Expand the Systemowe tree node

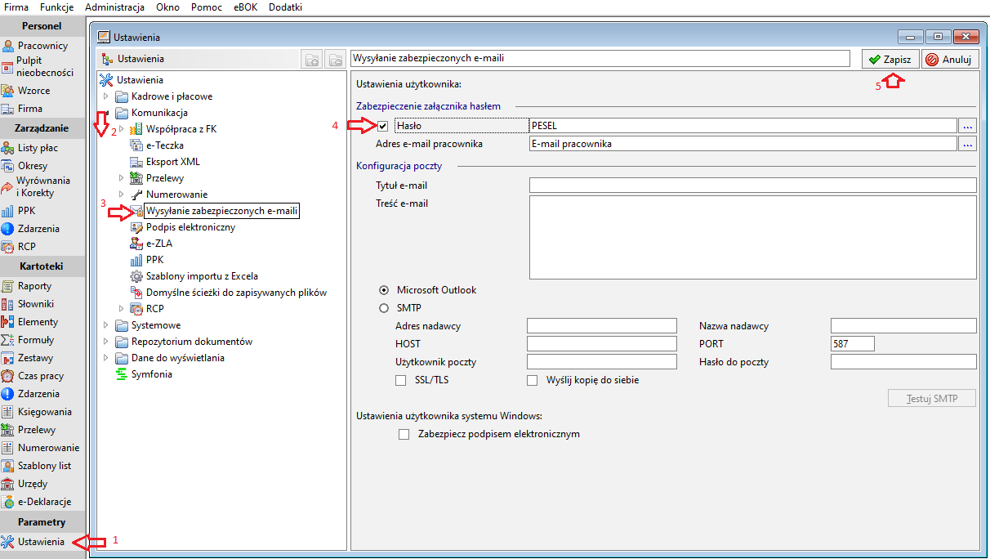pos(106,325)
